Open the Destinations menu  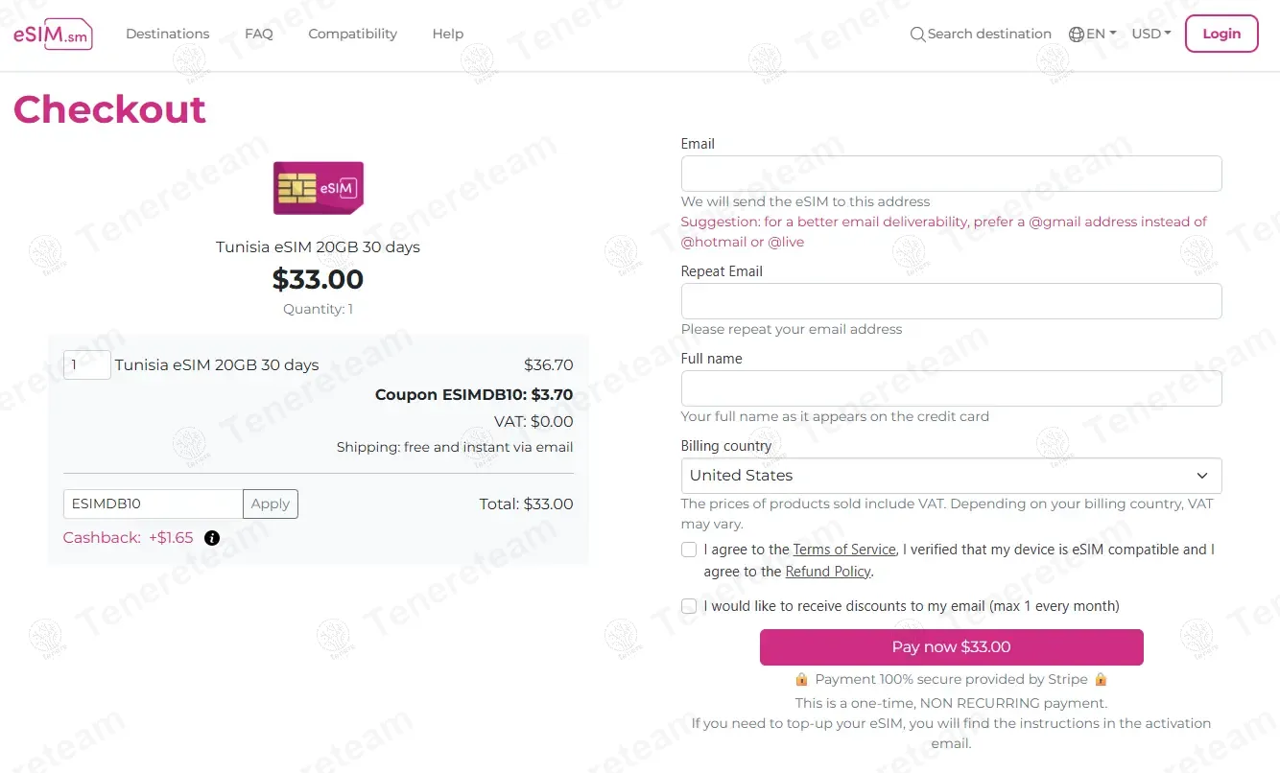pos(168,34)
